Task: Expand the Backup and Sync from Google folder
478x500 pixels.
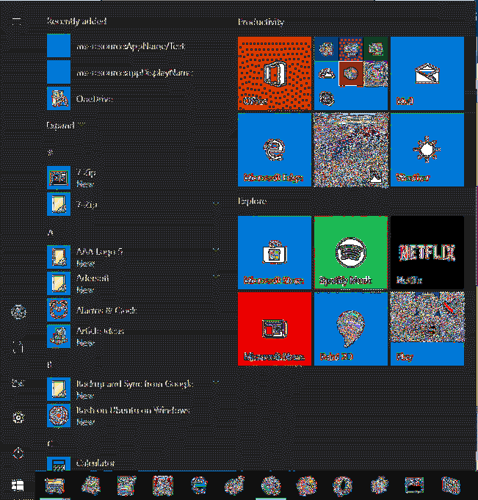Action: point(216,383)
